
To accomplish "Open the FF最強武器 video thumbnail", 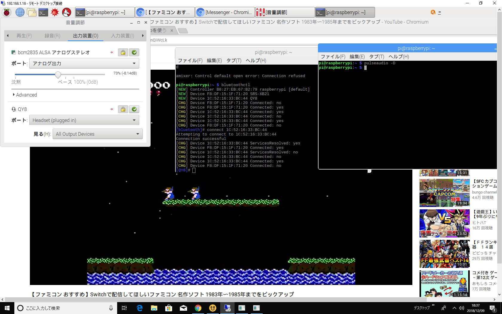I will pyautogui.click(x=445, y=254).
